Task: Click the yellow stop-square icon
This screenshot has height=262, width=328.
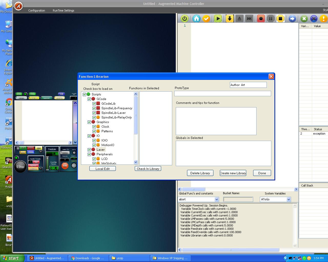Action: pos(280,18)
